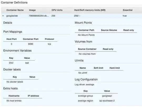Select the environment variable value test

[27, 63]
